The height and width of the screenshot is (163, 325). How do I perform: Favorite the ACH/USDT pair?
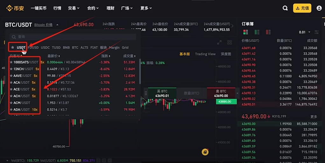click(x=11, y=96)
